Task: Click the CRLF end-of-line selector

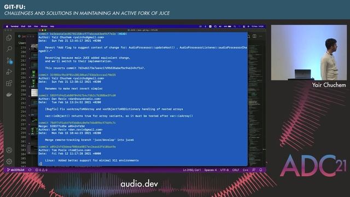Action: point(236,170)
